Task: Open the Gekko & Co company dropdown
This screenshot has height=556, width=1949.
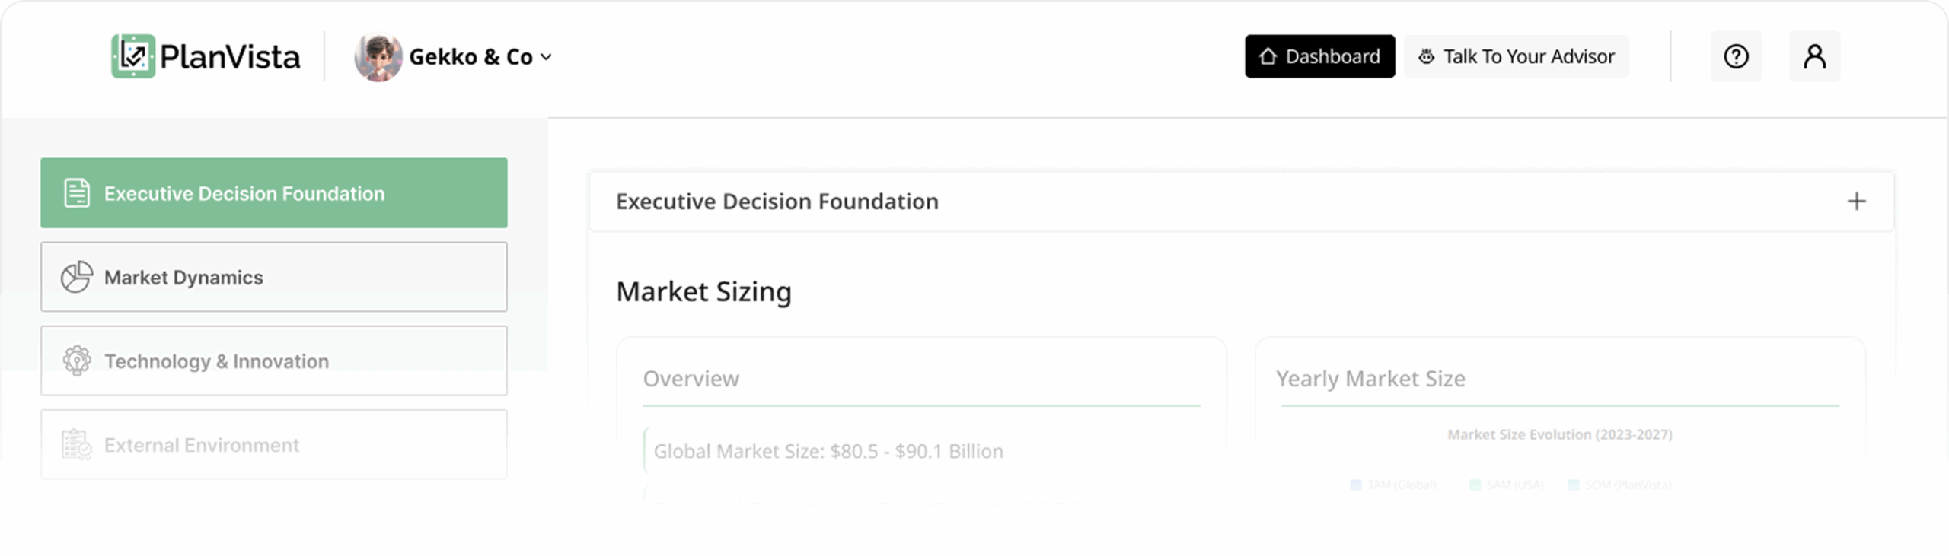Action: 546,57
